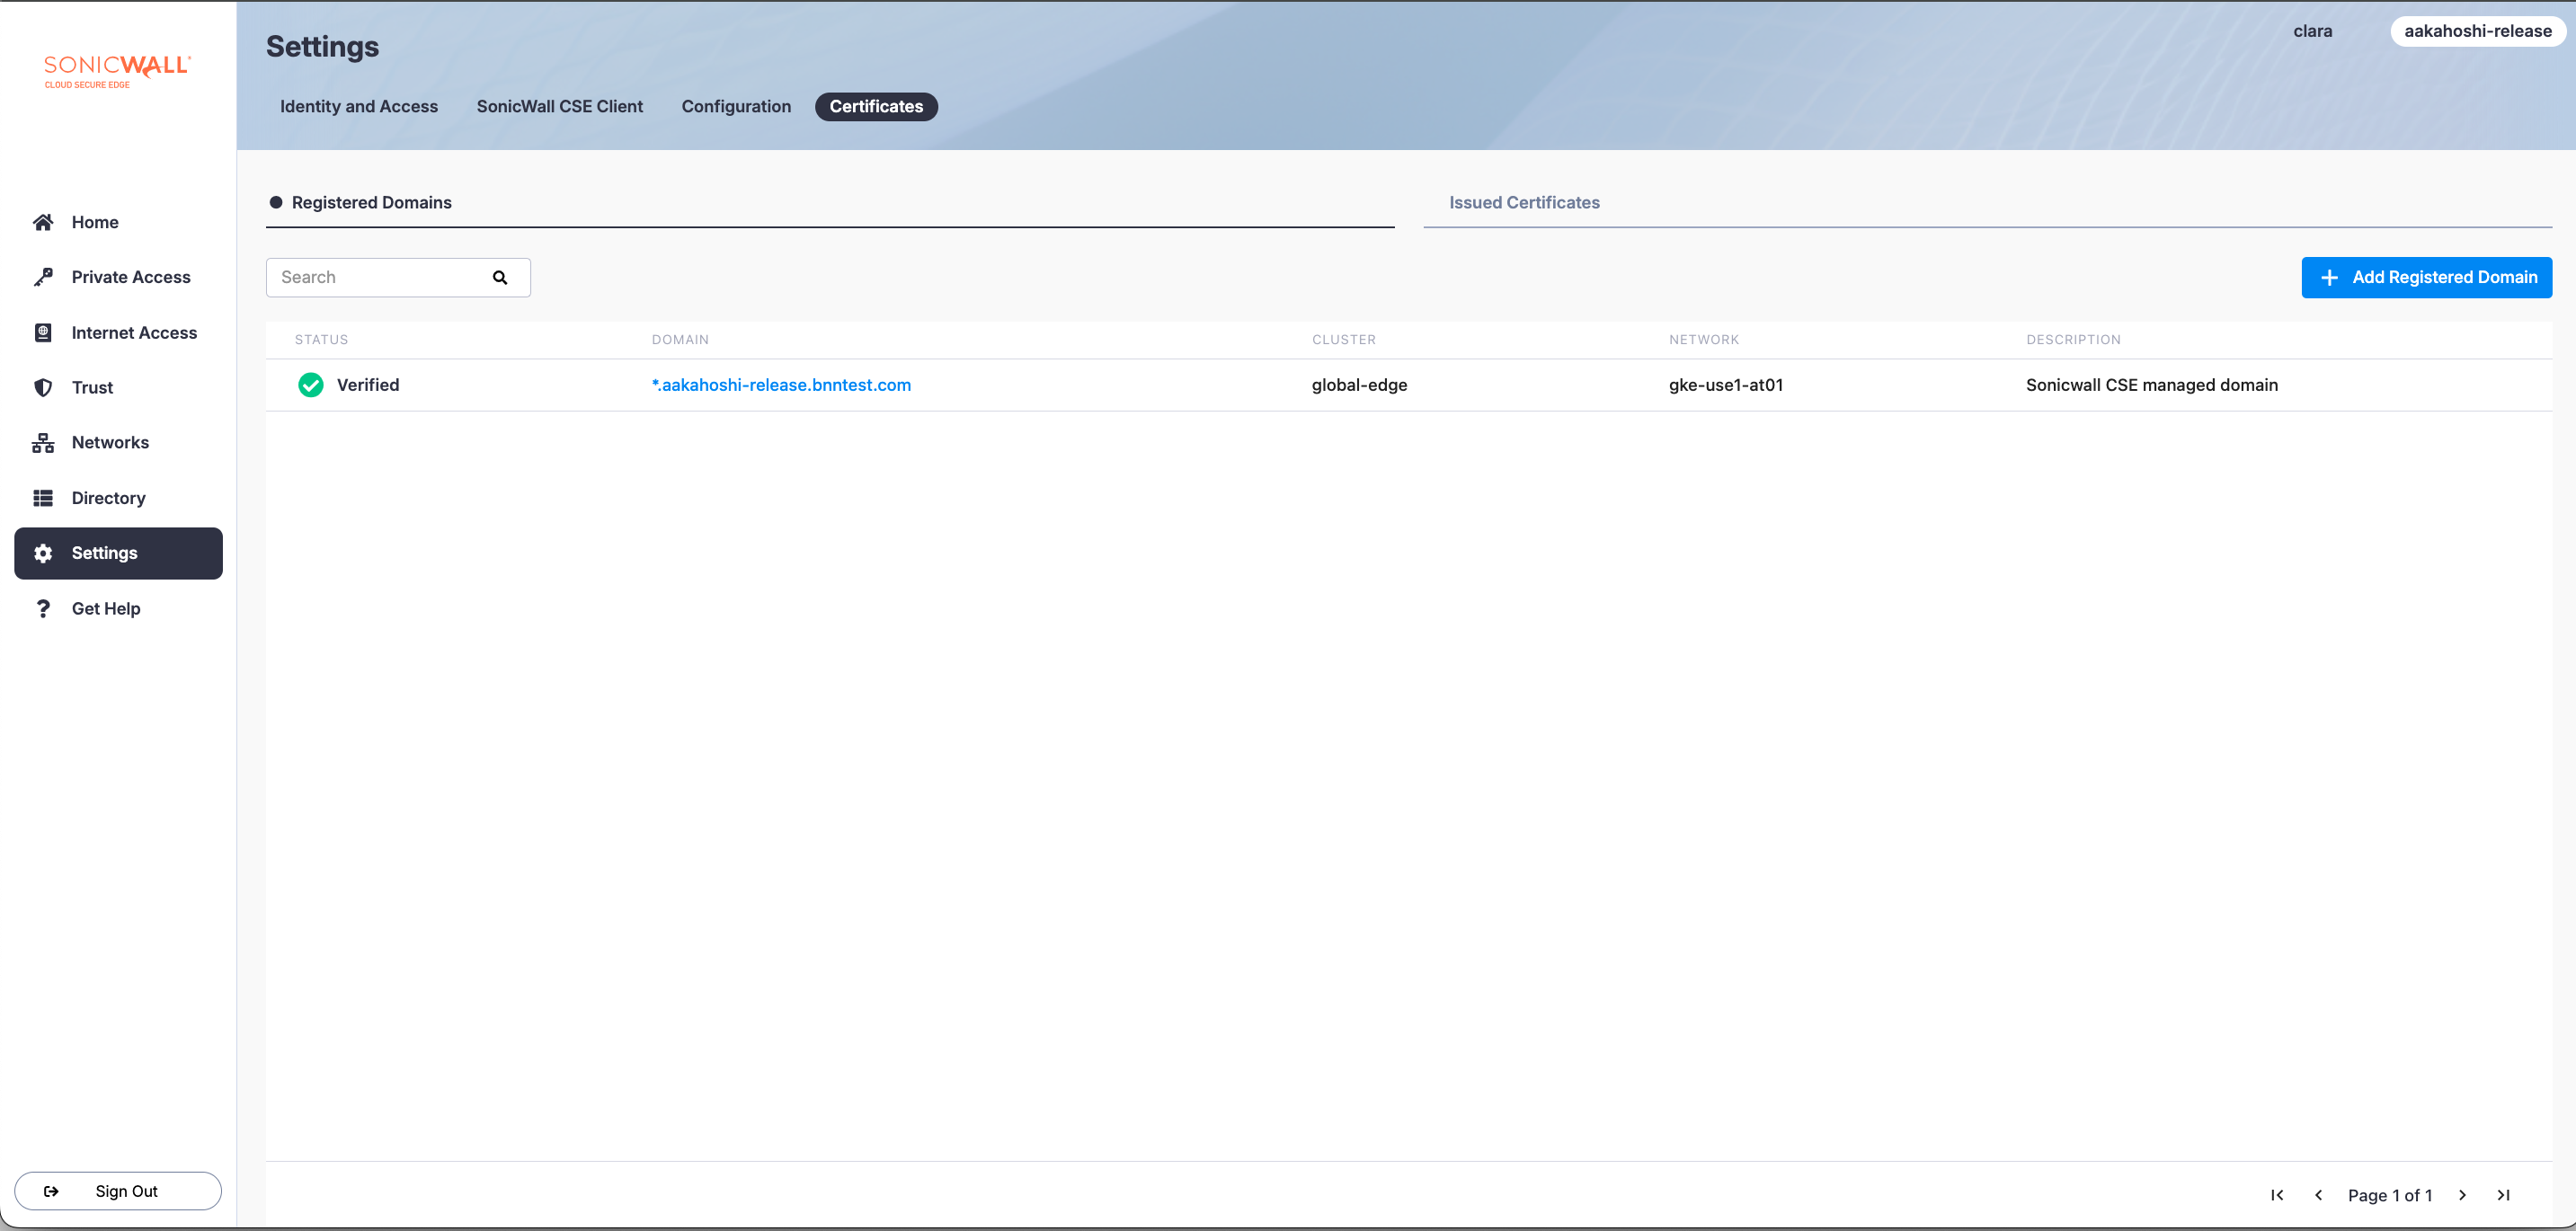Screen dimensions: 2576x1231
Task: Click the search magnifier icon
Action: pyautogui.click(x=500, y=278)
